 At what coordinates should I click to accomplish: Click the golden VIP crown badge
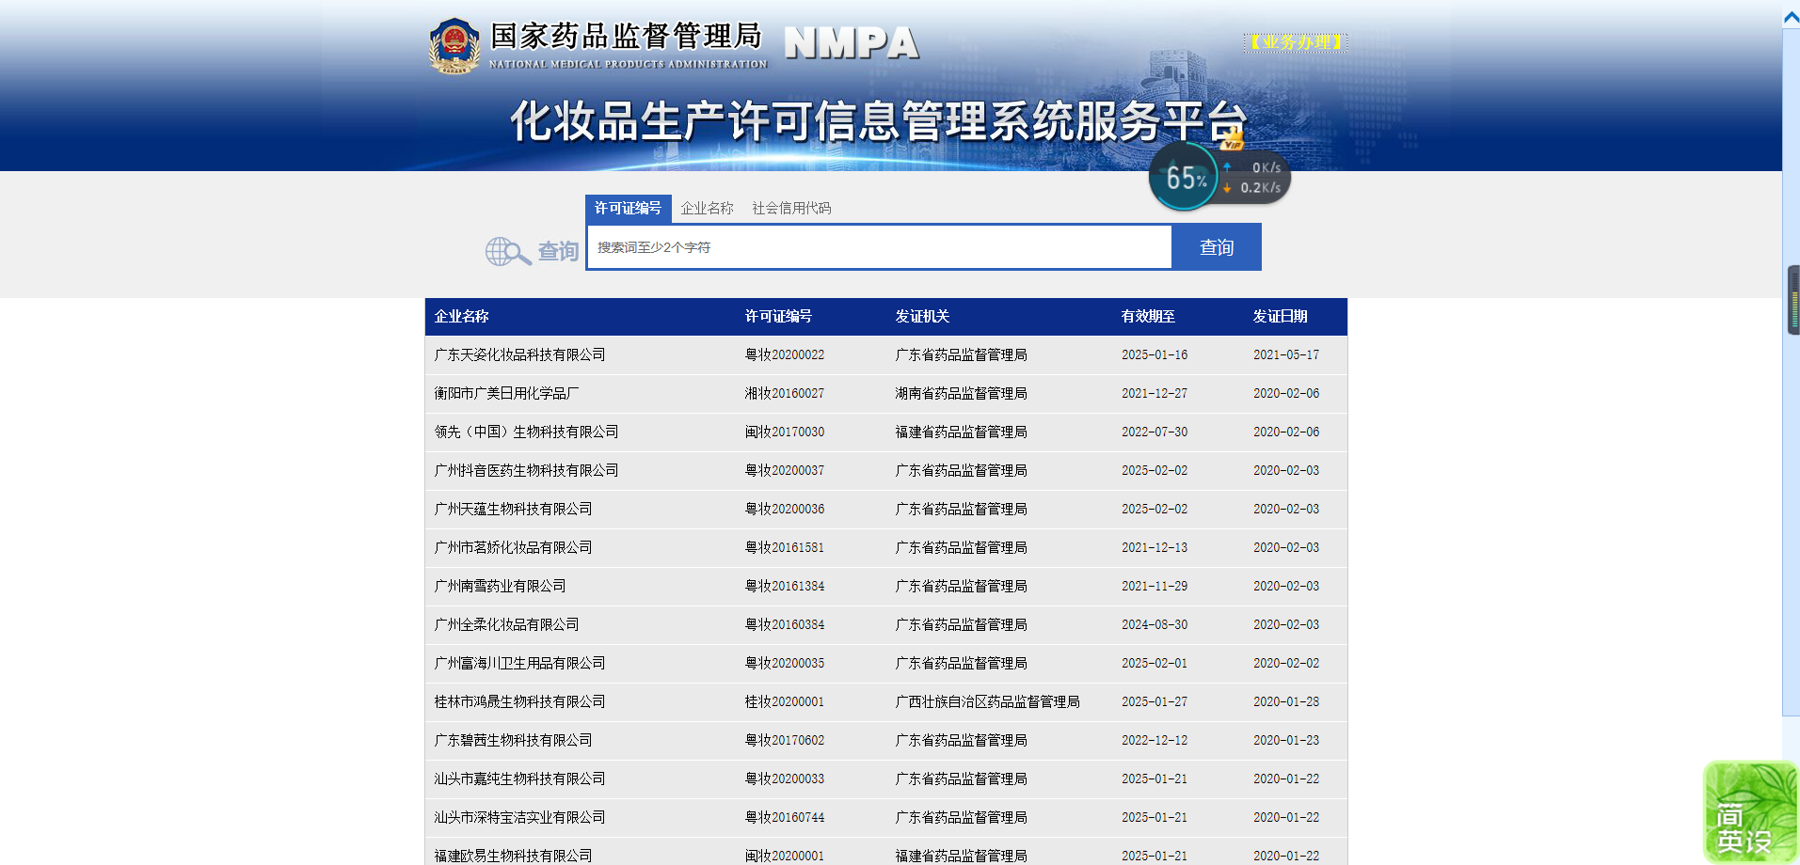click(1233, 139)
